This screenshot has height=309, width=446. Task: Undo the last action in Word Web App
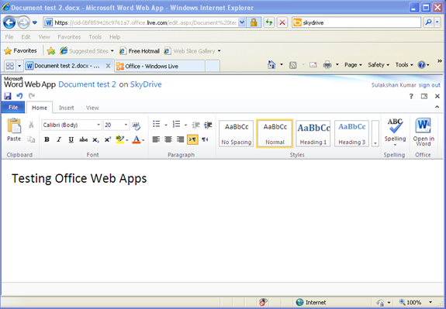click(19, 96)
